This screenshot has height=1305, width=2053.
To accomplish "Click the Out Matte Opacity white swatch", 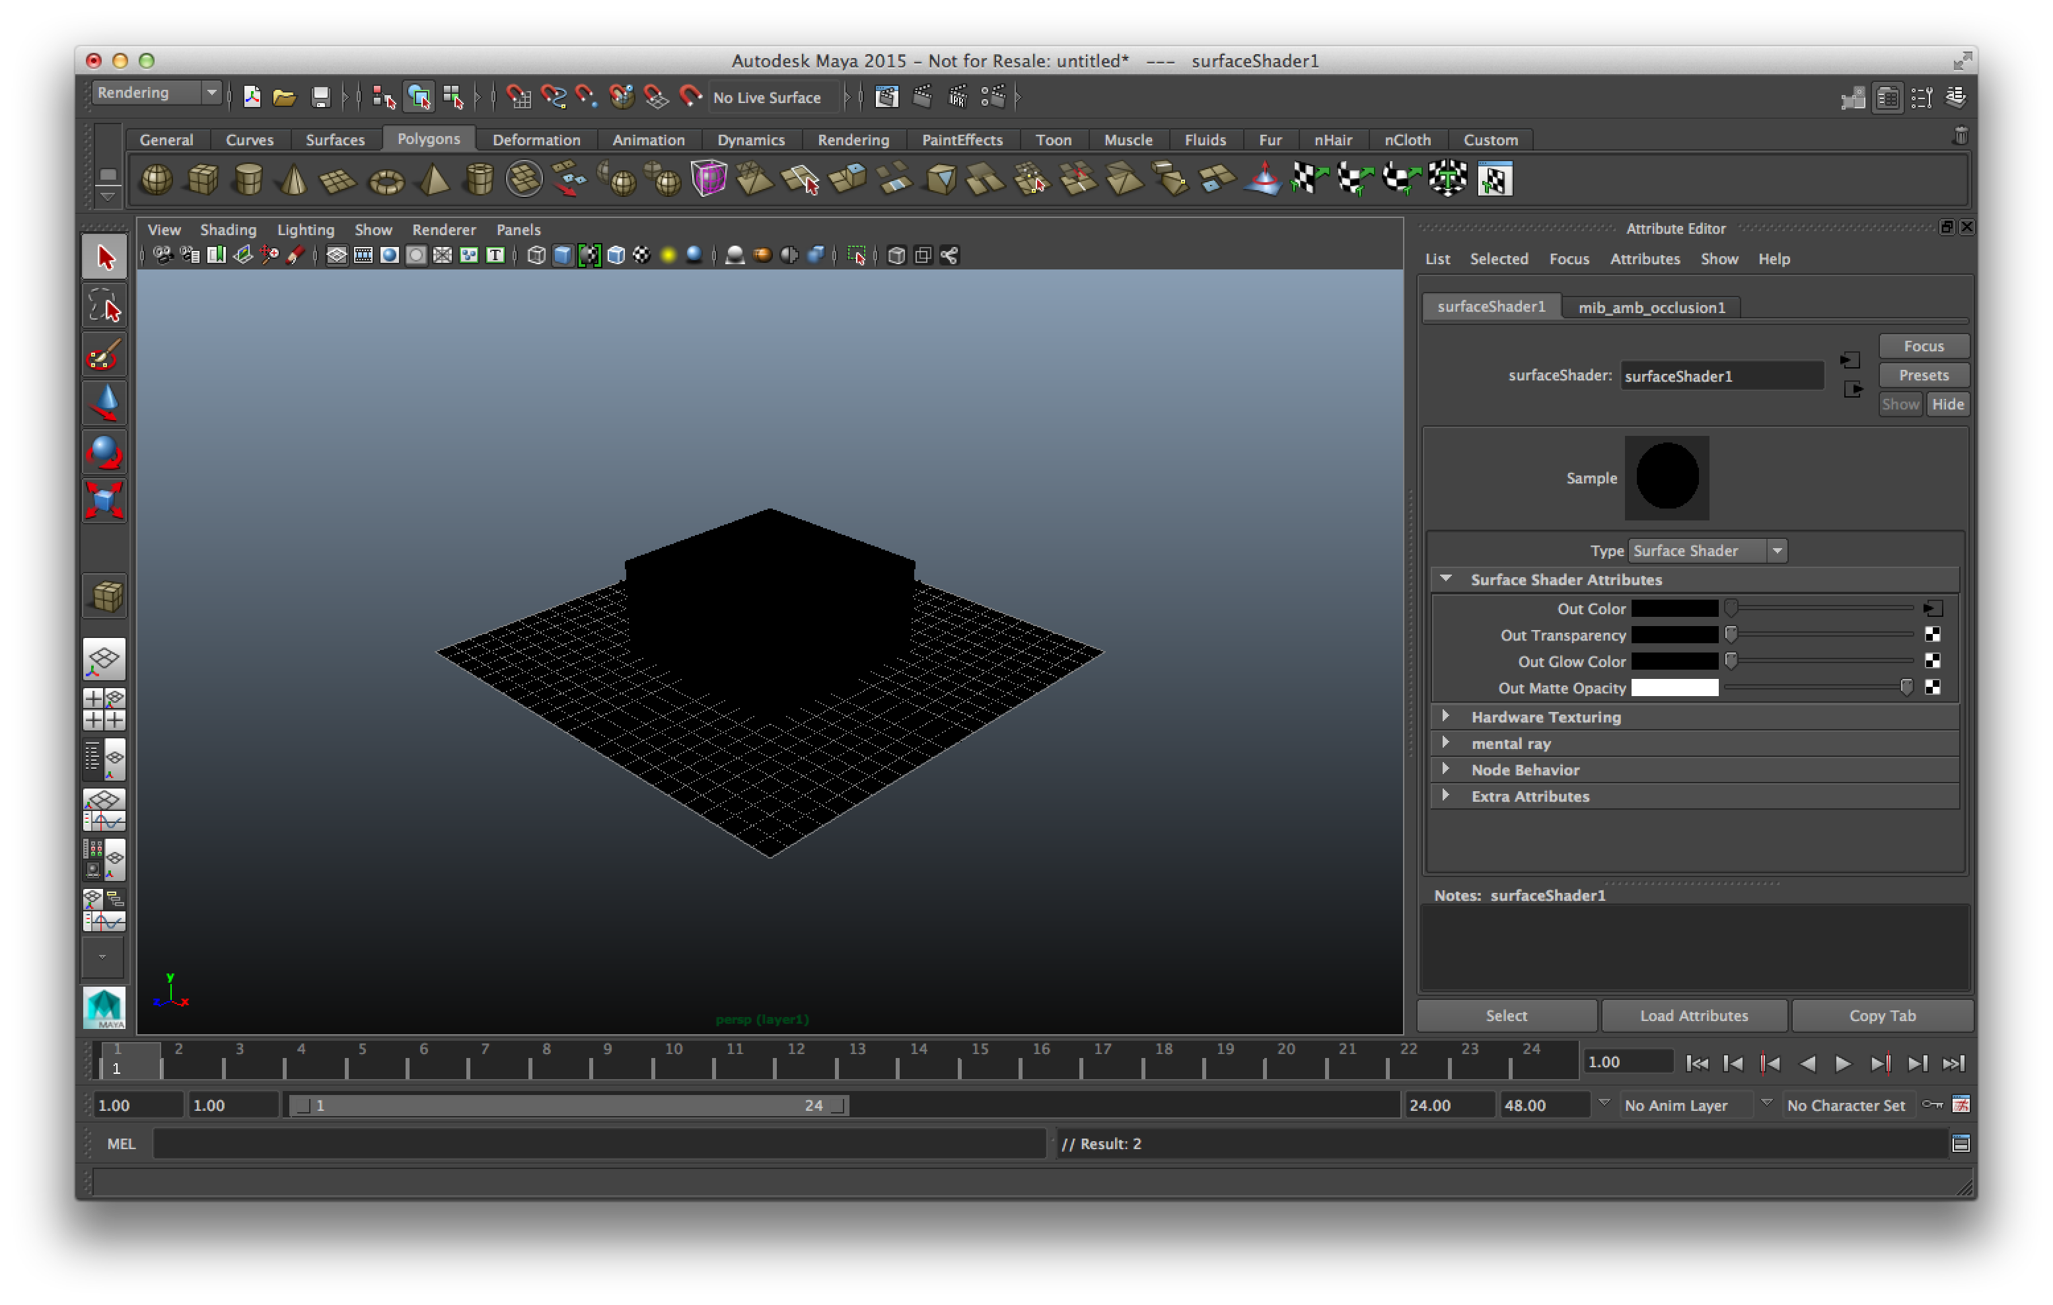I will click(x=1675, y=688).
